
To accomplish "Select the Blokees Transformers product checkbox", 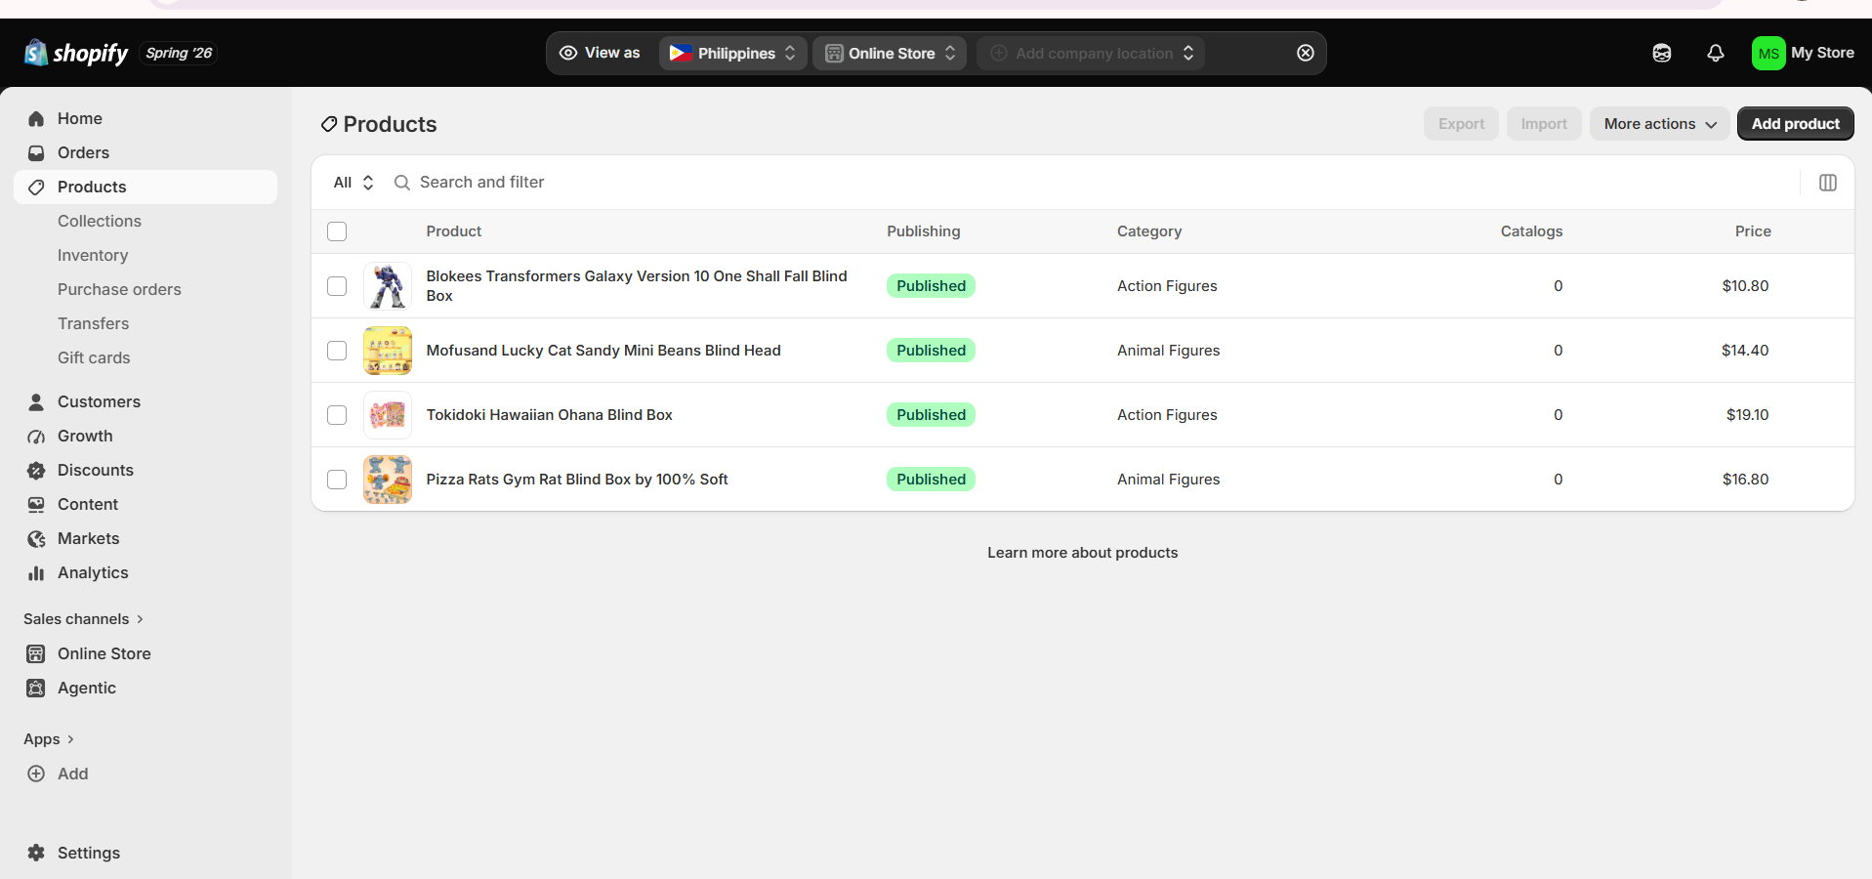I will click(x=337, y=286).
